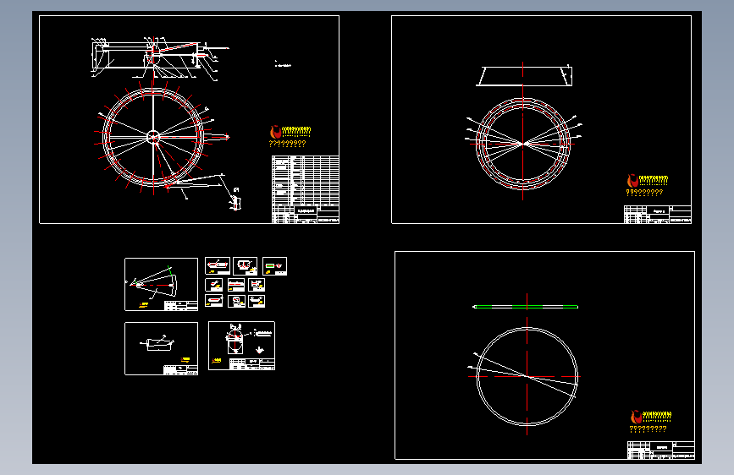
Task: Click the title block of the ring drawing sheet
Action: tap(658, 214)
